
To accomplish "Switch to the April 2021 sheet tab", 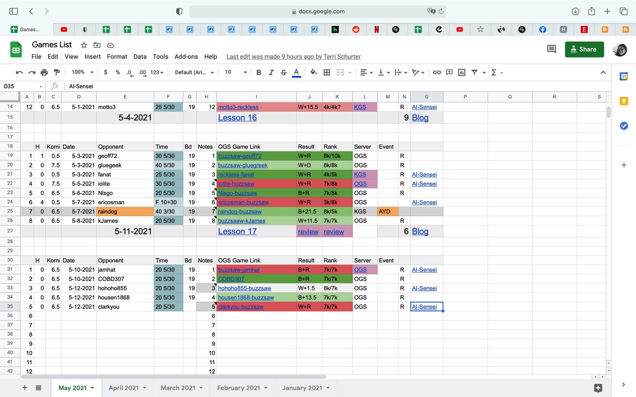I will pyautogui.click(x=124, y=388).
